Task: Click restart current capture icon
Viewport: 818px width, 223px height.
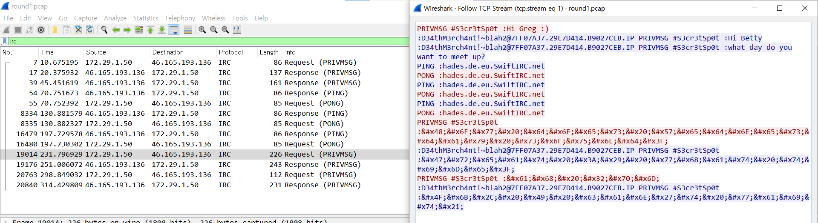Action: click(x=29, y=30)
